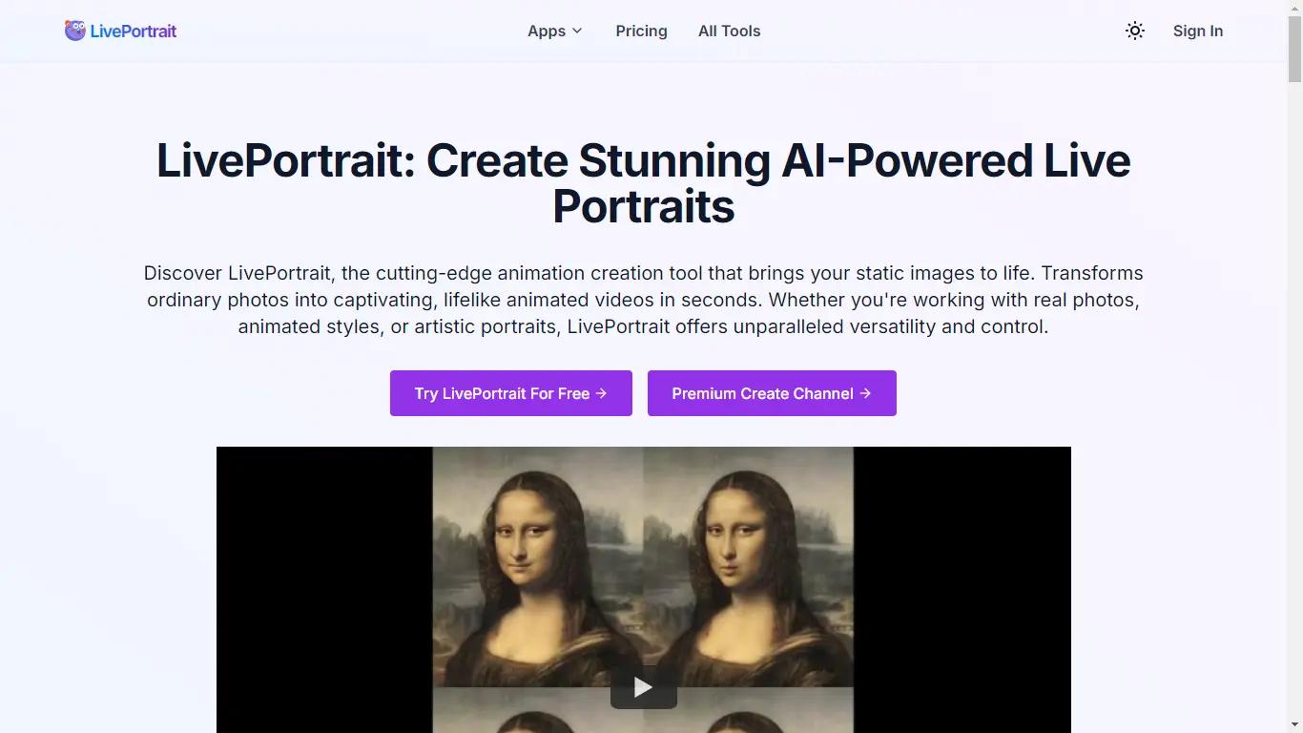Go to All Tools
The width and height of the screenshot is (1303, 733).
(729, 31)
